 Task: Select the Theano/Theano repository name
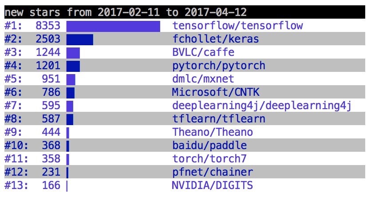(x=213, y=132)
